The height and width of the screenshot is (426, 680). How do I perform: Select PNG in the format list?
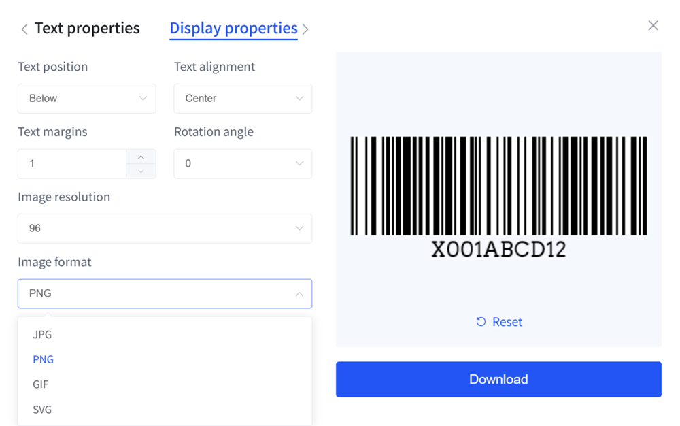43,359
